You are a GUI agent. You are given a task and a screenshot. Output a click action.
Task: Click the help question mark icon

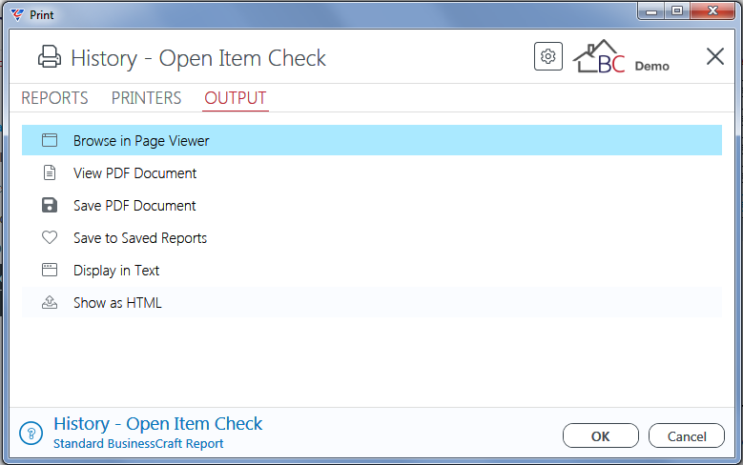pos(31,433)
